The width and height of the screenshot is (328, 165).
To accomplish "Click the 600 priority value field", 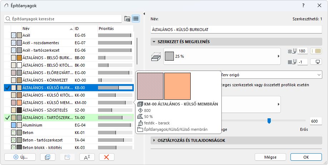I will (x=315, y=121).
